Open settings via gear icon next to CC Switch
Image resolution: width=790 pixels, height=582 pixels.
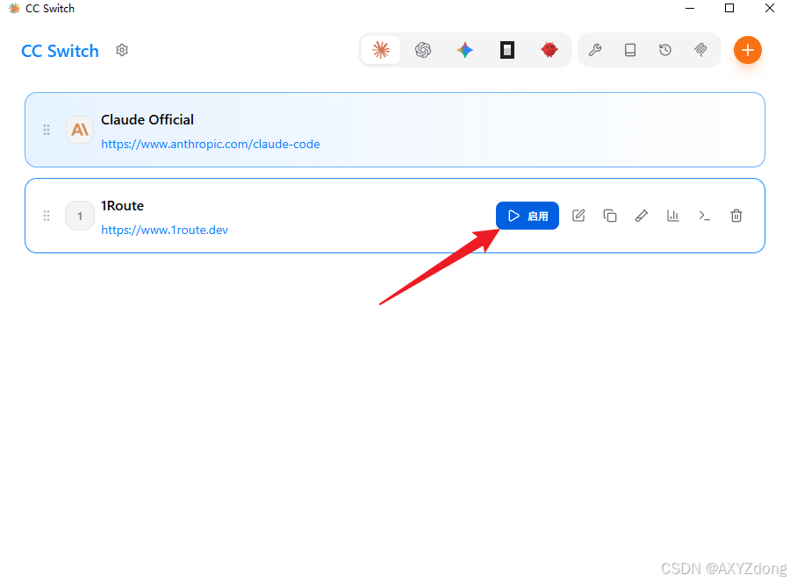coord(122,50)
